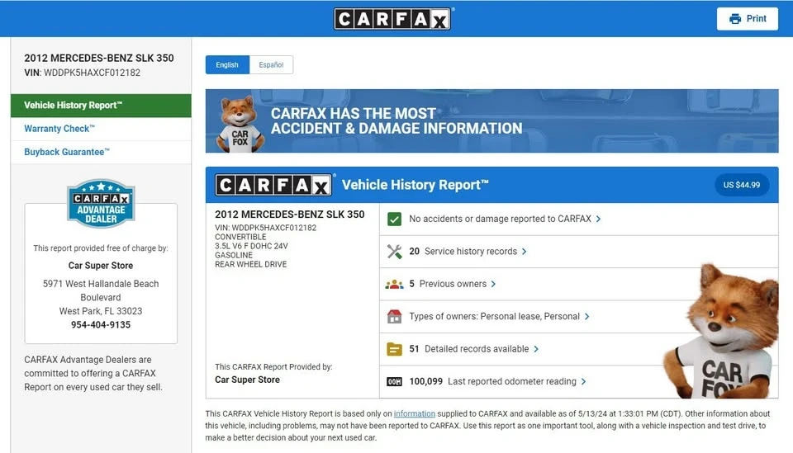Screen dimensions: 793x453
Task: Click the US $44.99 price badge
Action: point(742,185)
